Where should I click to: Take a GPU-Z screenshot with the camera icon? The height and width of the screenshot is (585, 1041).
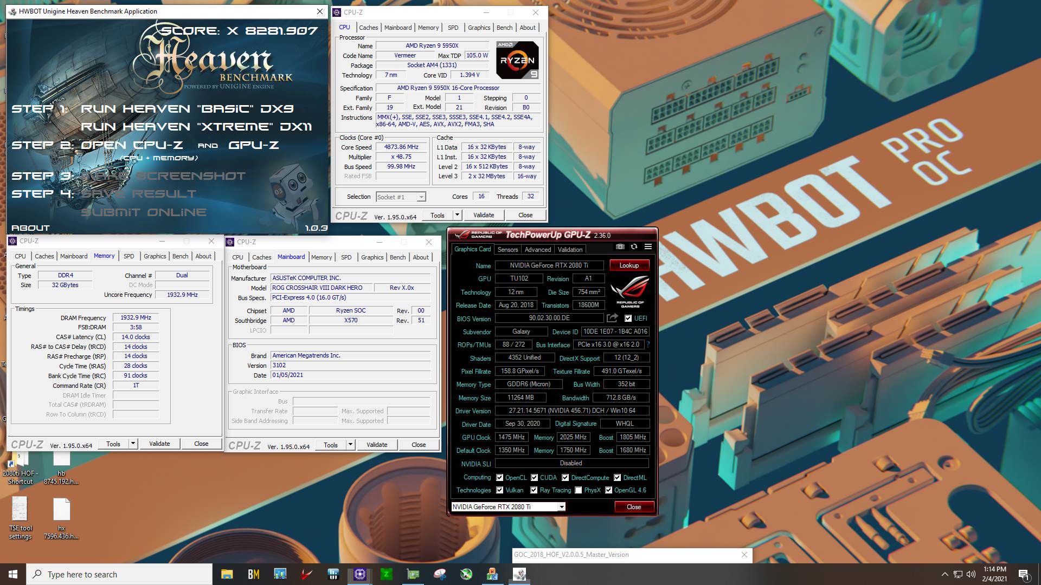(620, 247)
